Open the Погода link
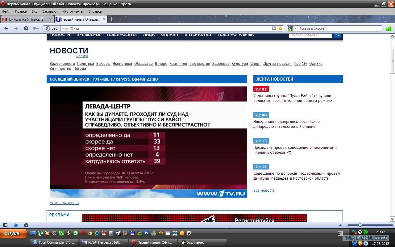 (x=80, y=69)
